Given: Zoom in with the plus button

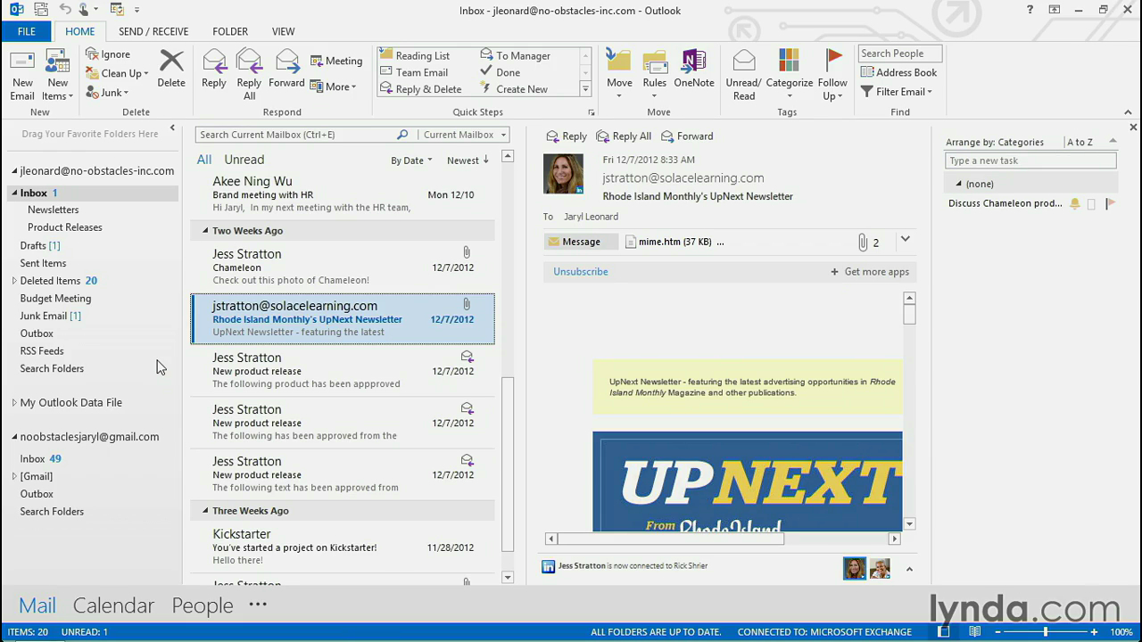Looking at the screenshot, I should tap(1095, 632).
